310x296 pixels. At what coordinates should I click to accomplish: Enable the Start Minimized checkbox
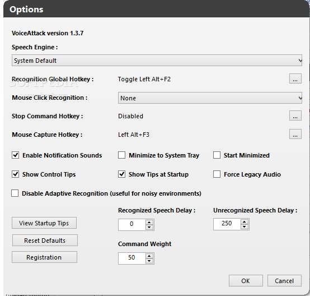[x=217, y=155]
